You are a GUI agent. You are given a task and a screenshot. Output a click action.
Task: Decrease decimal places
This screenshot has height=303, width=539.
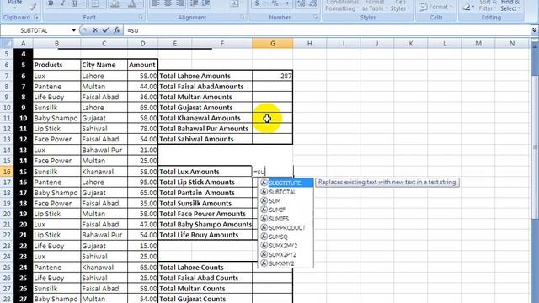pos(312,3)
